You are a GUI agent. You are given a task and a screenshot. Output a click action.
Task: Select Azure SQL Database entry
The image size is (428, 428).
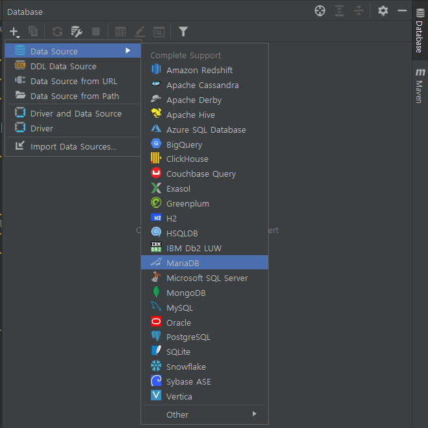[x=205, y=130]
